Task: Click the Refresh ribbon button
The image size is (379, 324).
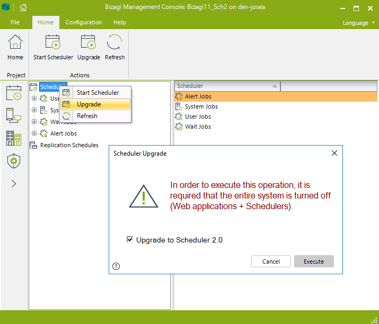Action: (x=115, y=47)
